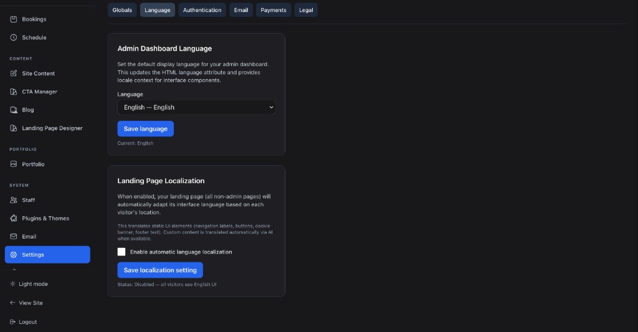The width and height of the screenshot is (638, 332).
Task: Click the Bookings calendar icon
Action: point(14,19)
